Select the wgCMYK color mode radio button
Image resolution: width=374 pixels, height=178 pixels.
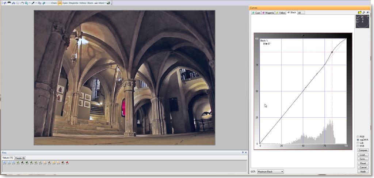coord(358,140)
